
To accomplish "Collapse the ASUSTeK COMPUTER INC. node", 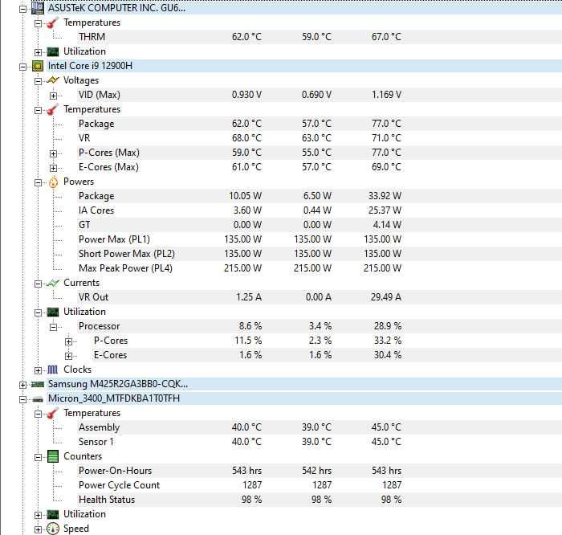I will point(23,9).
